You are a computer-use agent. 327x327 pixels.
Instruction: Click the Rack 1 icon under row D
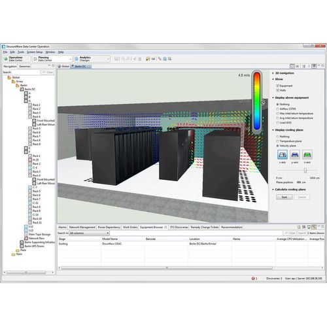point(30,105)
